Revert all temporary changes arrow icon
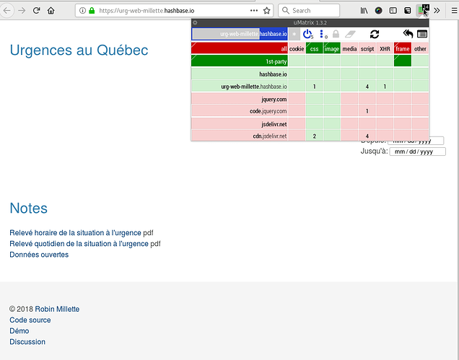This screenshot has height=360, width=459. click(408, 34)
